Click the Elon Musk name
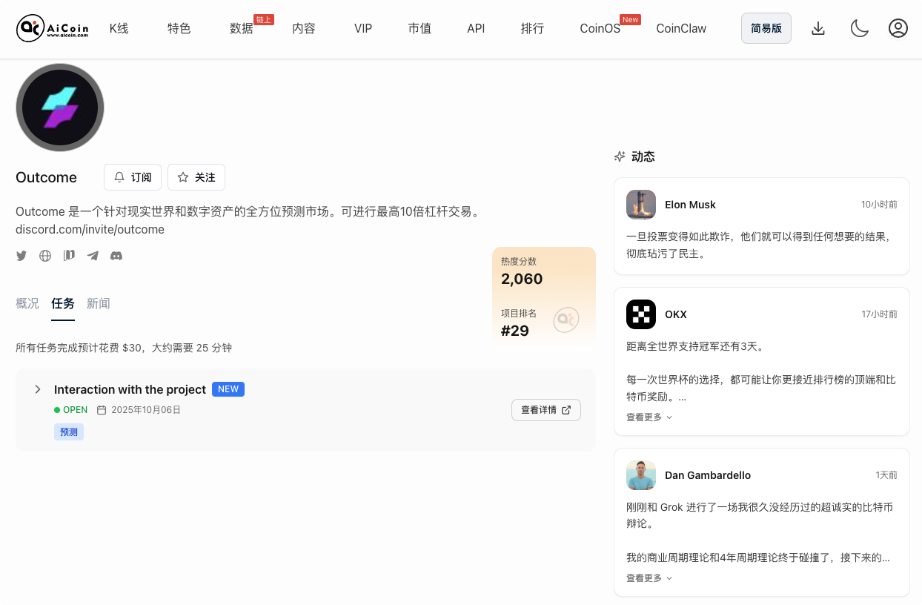The width and height of the screenshot is (922, 605). pyautogui.click(x=690, y=205)
